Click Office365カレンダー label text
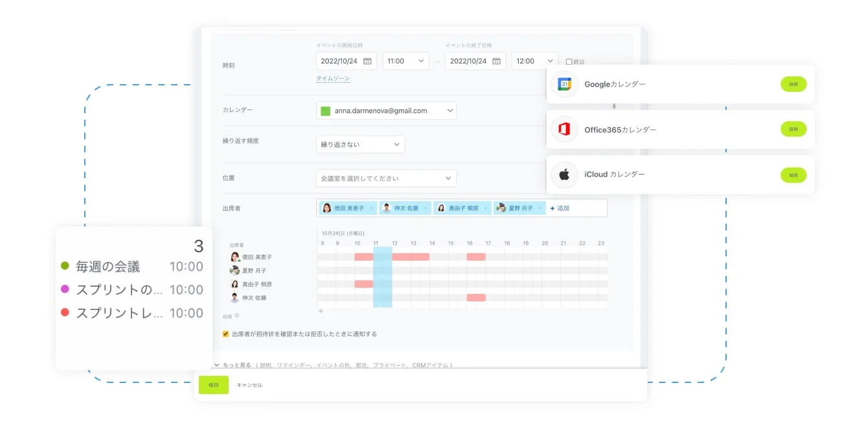The width and height of the screenshot is (842, 427). 620,129
